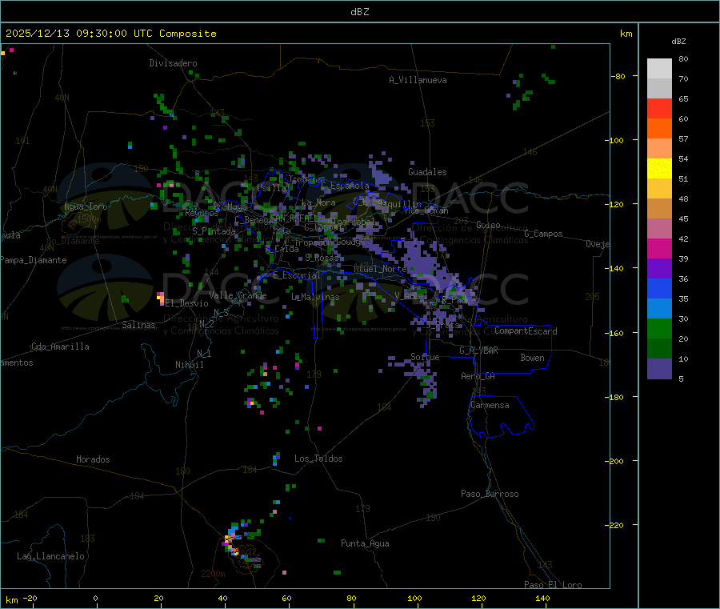Click the 'Valle_Grande' map label
This screenshot has width=720, height=609.
click(238, 295)
